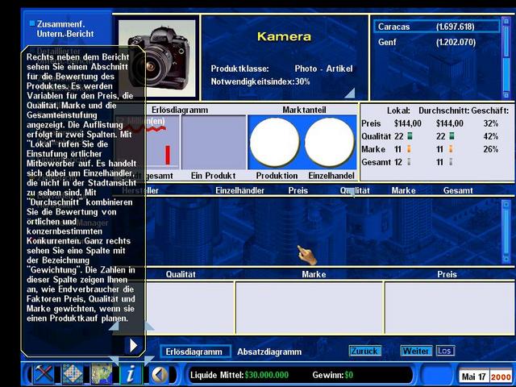Click the Erlösdiagramm heading above the charts
Screen dimensions: 516x387
tap(180, 110)
